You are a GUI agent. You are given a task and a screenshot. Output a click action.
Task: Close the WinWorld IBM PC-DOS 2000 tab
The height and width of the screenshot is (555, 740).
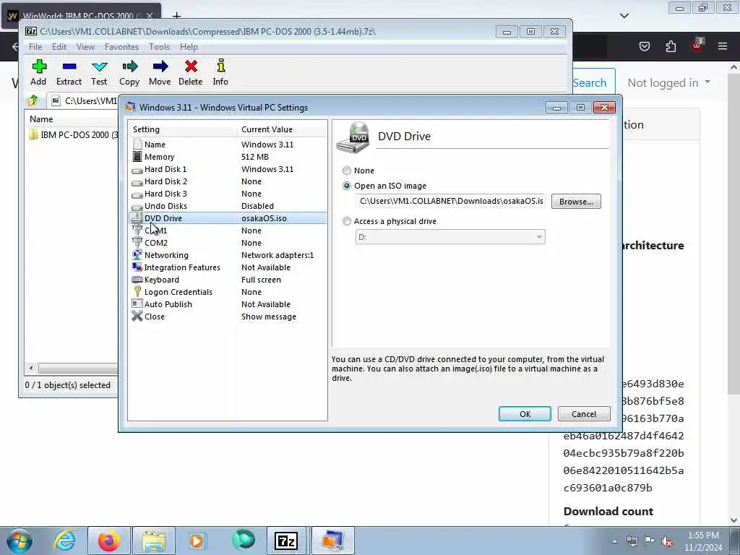[150, 16]
